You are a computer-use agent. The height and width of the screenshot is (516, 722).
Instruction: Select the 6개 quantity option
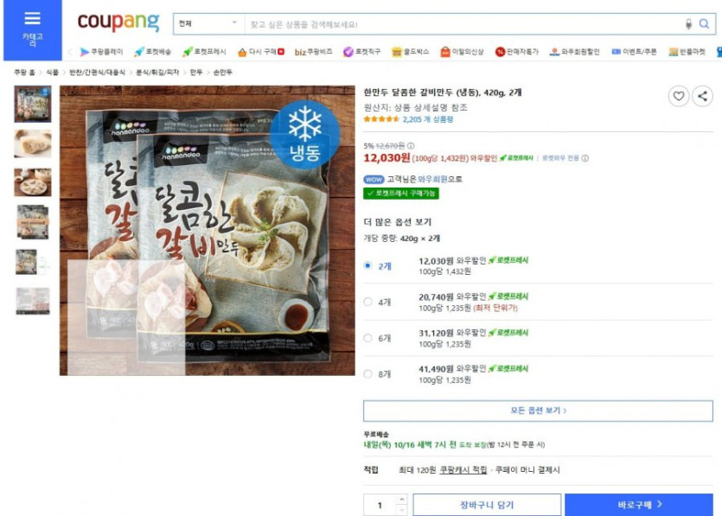[367, 338]
